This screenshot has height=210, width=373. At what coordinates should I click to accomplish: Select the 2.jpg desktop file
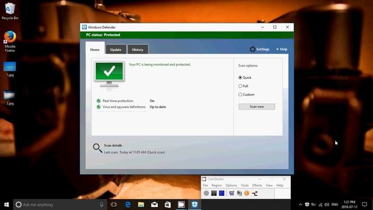(x=10, y=98)
